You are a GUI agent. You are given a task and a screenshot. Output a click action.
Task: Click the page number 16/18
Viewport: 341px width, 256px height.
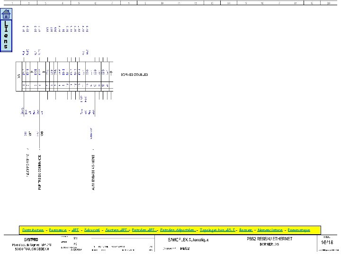click(327, 242)
